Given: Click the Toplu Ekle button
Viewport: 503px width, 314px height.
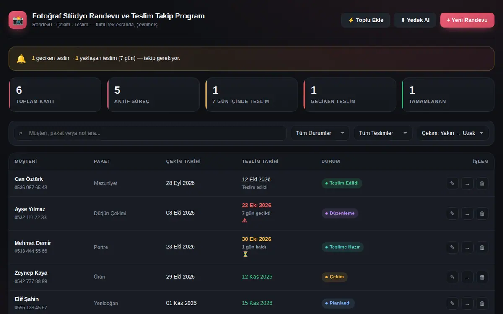Looking at the screenshot, I should point(366,20).
